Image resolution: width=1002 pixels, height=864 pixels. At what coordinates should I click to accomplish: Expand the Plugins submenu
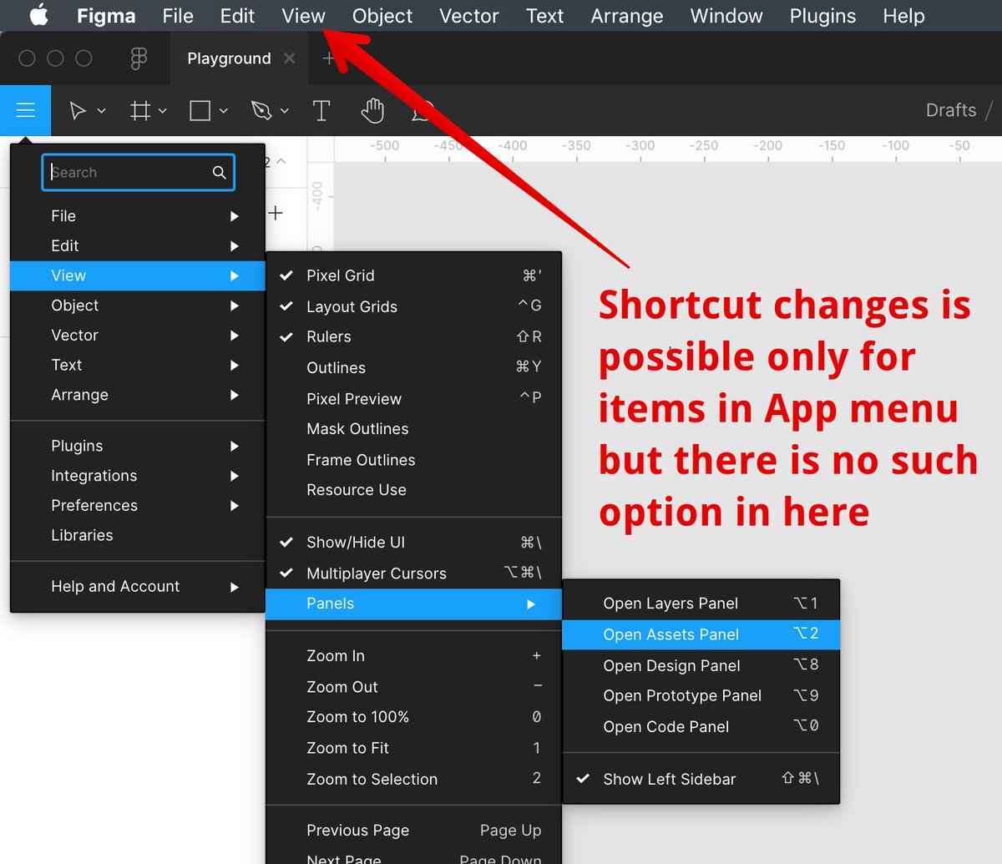coord(138,446)
